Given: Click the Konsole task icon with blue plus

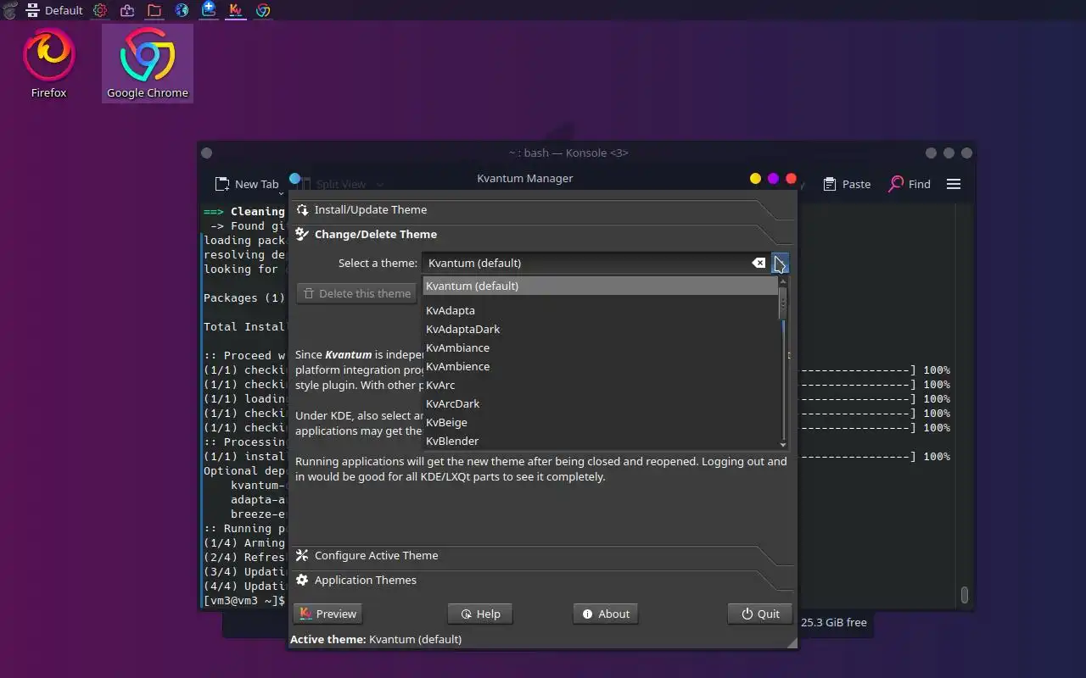Looking at the screenshot, I should [209, 10].
